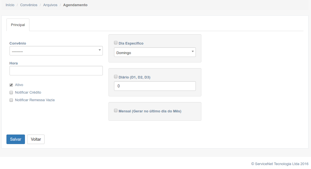Enable the Dia Específico checkbox
This screenshot has height=169, width=311.
tap(116, 43)
